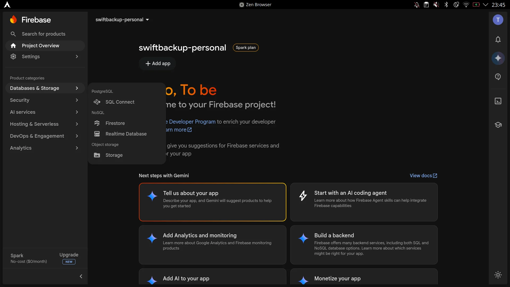Click lightning icon on AI coding agent card
This screenshot has height=287, width=510.
303,196
